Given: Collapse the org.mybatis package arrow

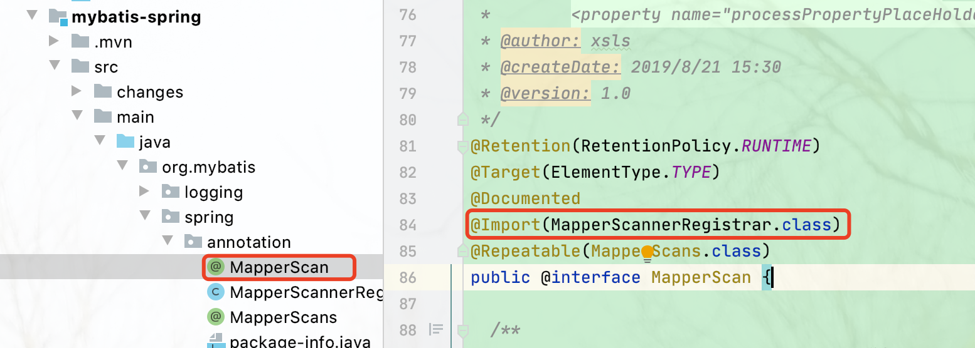Looking at the screenshot, I should [122, 166].
